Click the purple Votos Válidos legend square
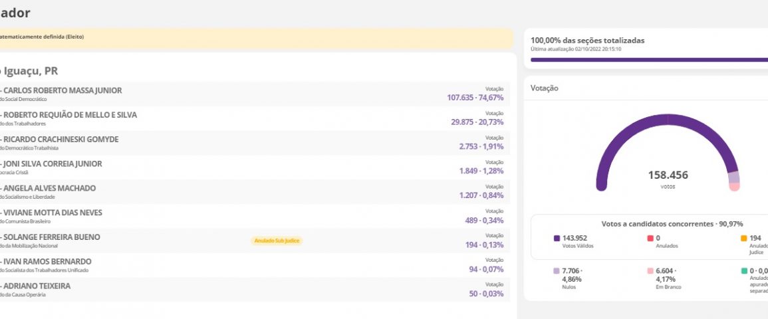Viewport: 768px width, 319px height. [557, 238]
